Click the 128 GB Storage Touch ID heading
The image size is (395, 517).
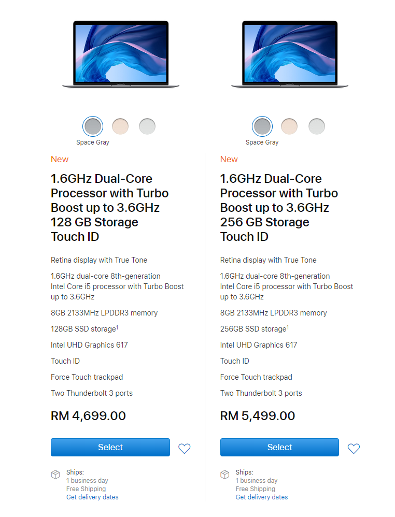point(109,207)
